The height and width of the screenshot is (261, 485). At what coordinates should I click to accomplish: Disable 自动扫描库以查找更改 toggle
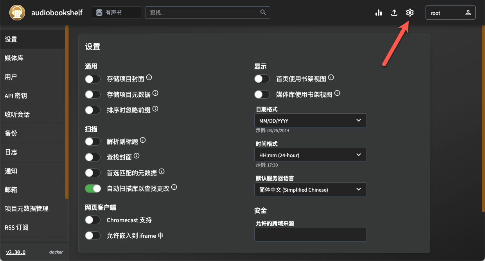93,188
